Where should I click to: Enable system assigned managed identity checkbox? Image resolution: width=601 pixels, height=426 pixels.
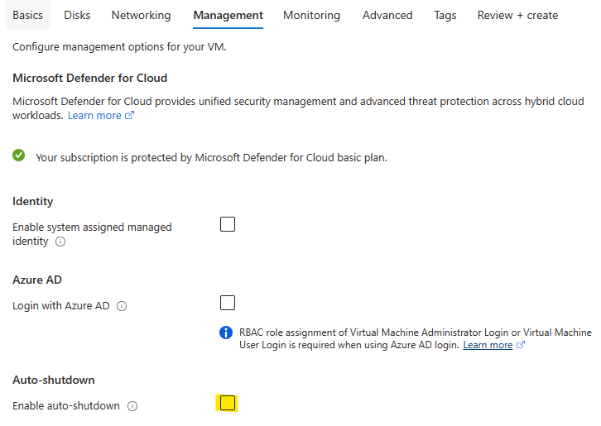click(228, 224)
